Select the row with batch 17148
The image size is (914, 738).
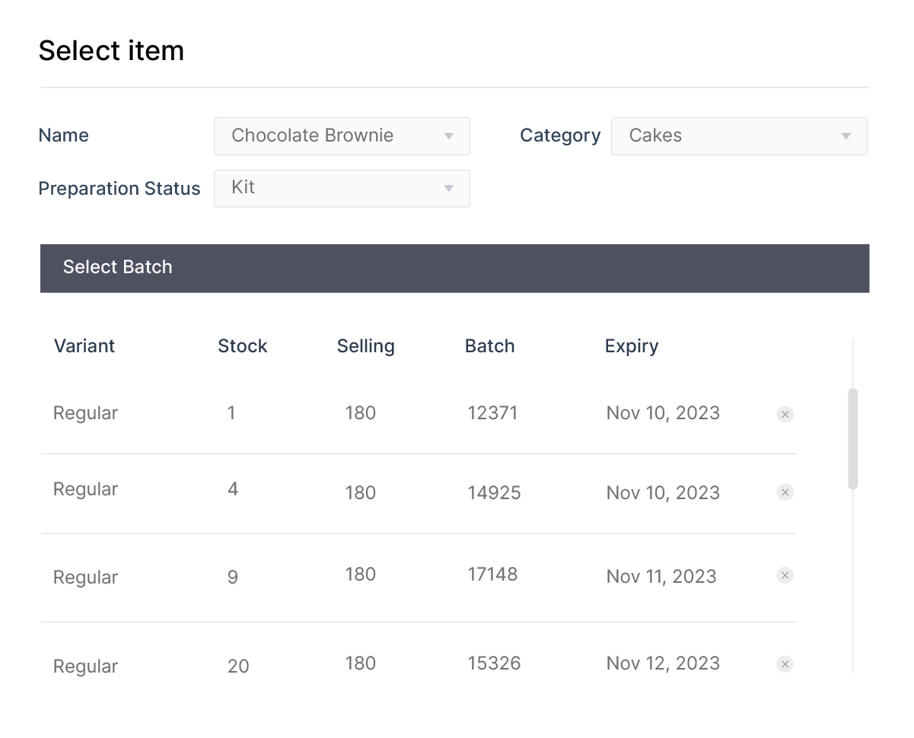click(381, 575)
